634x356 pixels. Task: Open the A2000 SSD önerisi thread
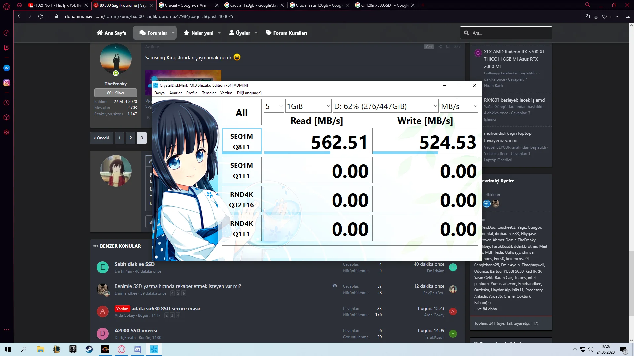pyautogui.click(x=135, y=330)
